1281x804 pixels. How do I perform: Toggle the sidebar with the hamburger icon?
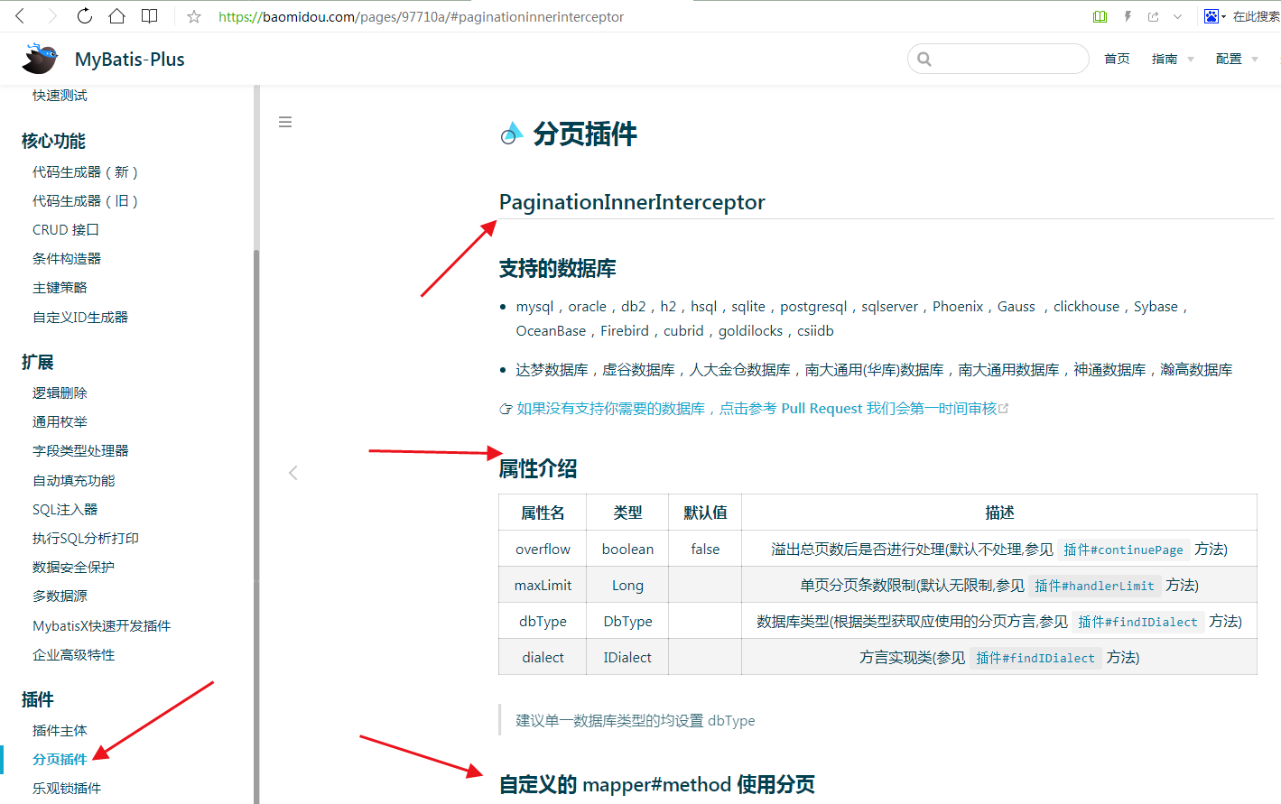285,122
